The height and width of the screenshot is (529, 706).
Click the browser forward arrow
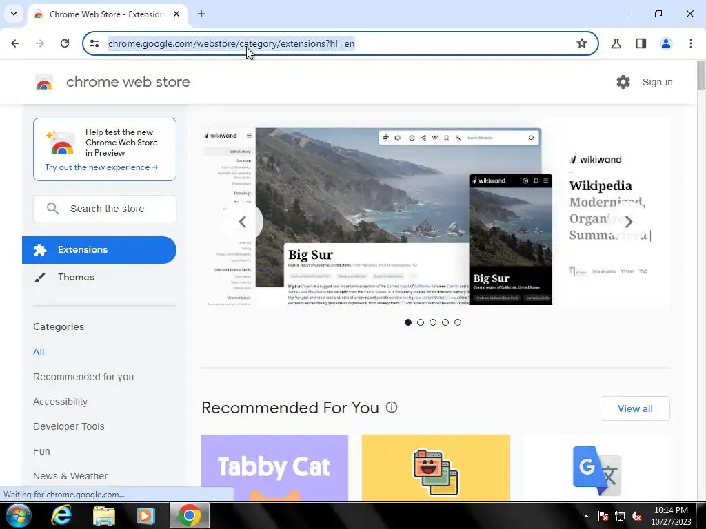40,43
